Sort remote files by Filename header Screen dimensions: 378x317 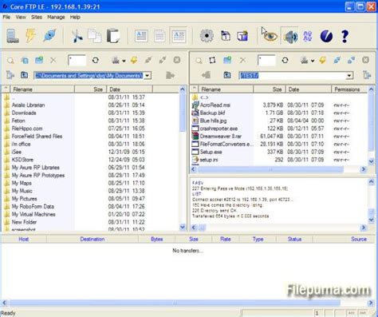(x=226, y=89)
